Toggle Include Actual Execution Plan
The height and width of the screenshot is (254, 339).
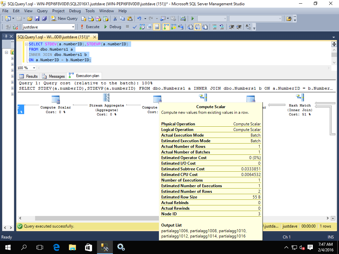166,27
